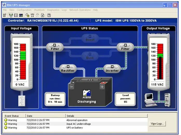Click the Event Status column header
Screen dimensions: 181x135
tap(15, 116)
